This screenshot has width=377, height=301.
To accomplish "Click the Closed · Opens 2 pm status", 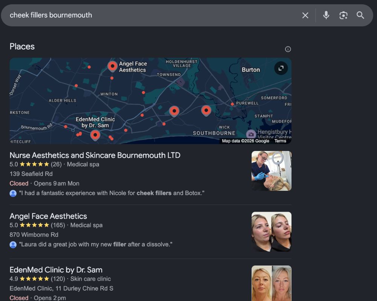I will coord(38,298).
